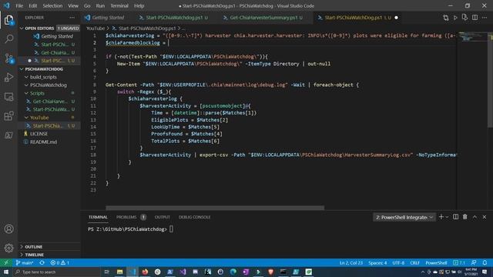The width and height of the screenshot is (493, 277).
Task: Open the Explorer view in activity bar
Action: point(8,21)
